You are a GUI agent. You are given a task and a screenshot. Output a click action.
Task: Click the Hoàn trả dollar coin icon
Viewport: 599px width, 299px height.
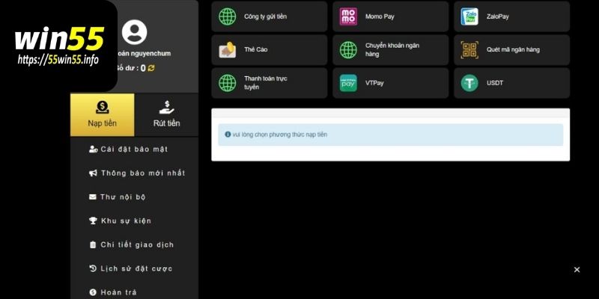tap(93, 292)
